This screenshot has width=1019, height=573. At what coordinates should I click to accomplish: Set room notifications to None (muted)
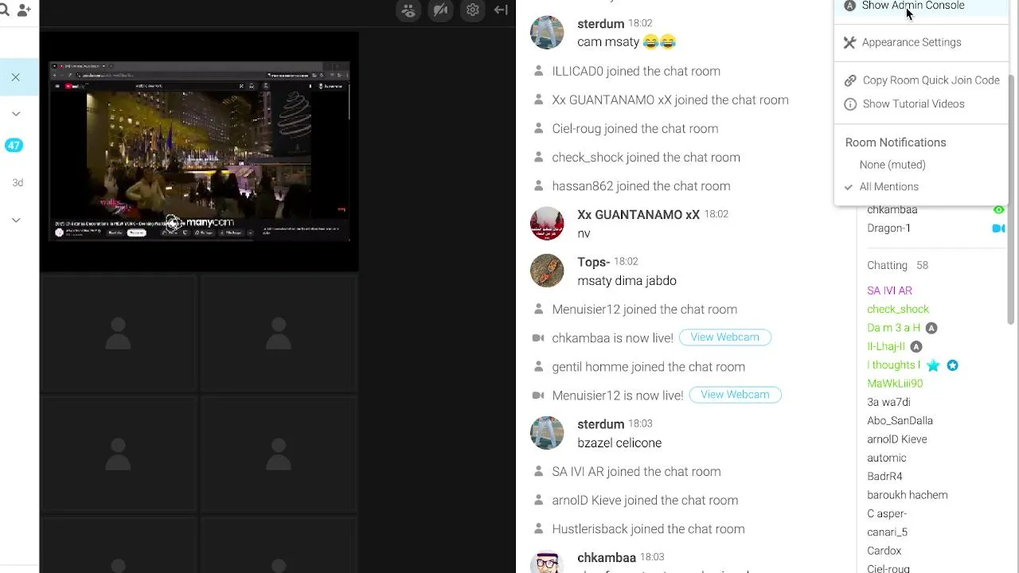pos(892,165)
